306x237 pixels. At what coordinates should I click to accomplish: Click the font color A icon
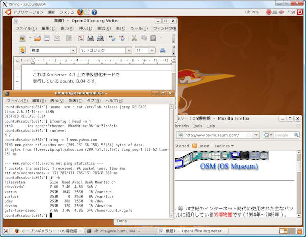[162, 50]
